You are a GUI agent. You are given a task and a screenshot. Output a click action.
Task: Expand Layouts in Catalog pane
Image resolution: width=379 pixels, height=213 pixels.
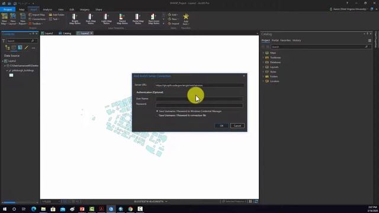click(263, 67)
